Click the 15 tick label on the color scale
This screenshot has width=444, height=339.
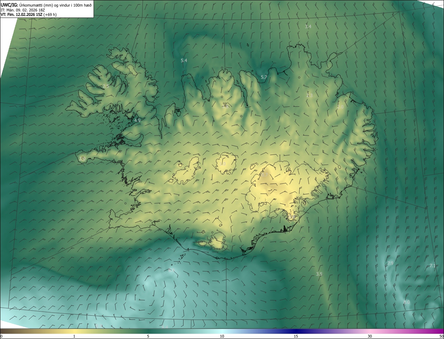point(296,336)
